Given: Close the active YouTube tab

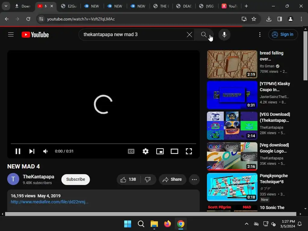Looking at the screenshot, I should 52,6.
